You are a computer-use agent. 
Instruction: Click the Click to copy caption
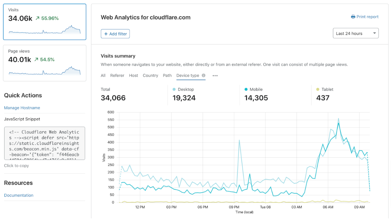(x=17, y=166)
